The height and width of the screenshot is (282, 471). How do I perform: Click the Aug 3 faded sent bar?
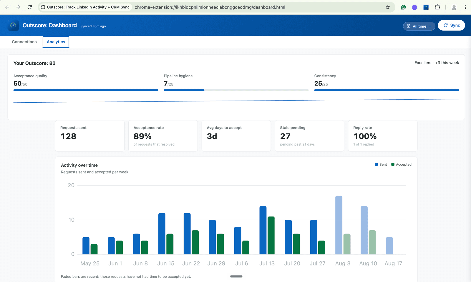tap(339, 225)
